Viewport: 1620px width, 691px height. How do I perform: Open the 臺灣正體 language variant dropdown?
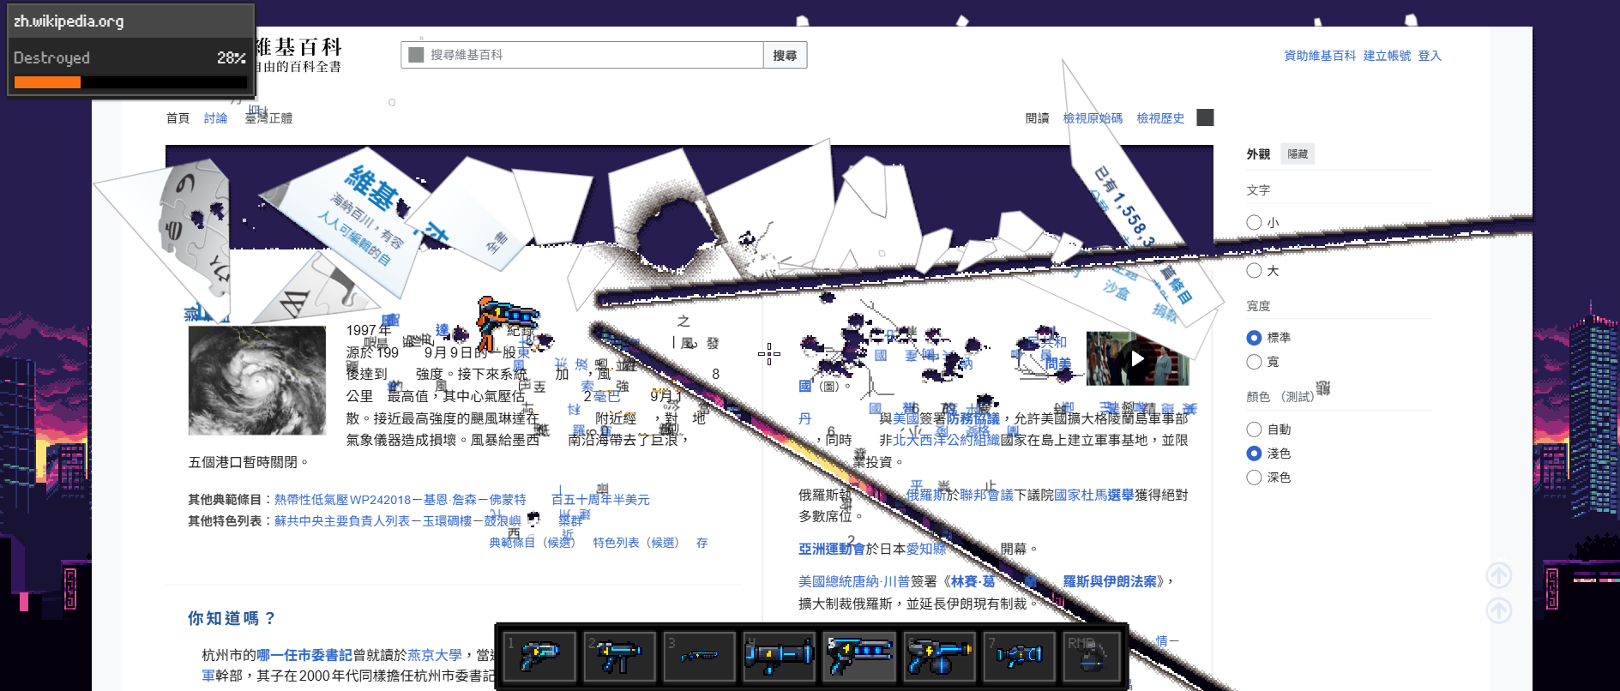pyautogui.click(x=268, y=118)
